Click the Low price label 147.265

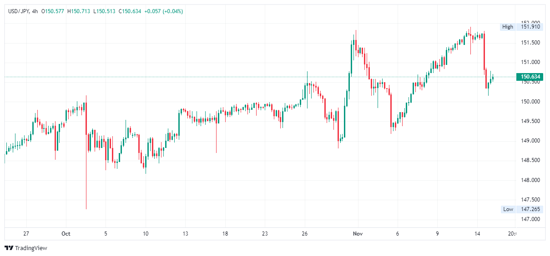[530, 209]
